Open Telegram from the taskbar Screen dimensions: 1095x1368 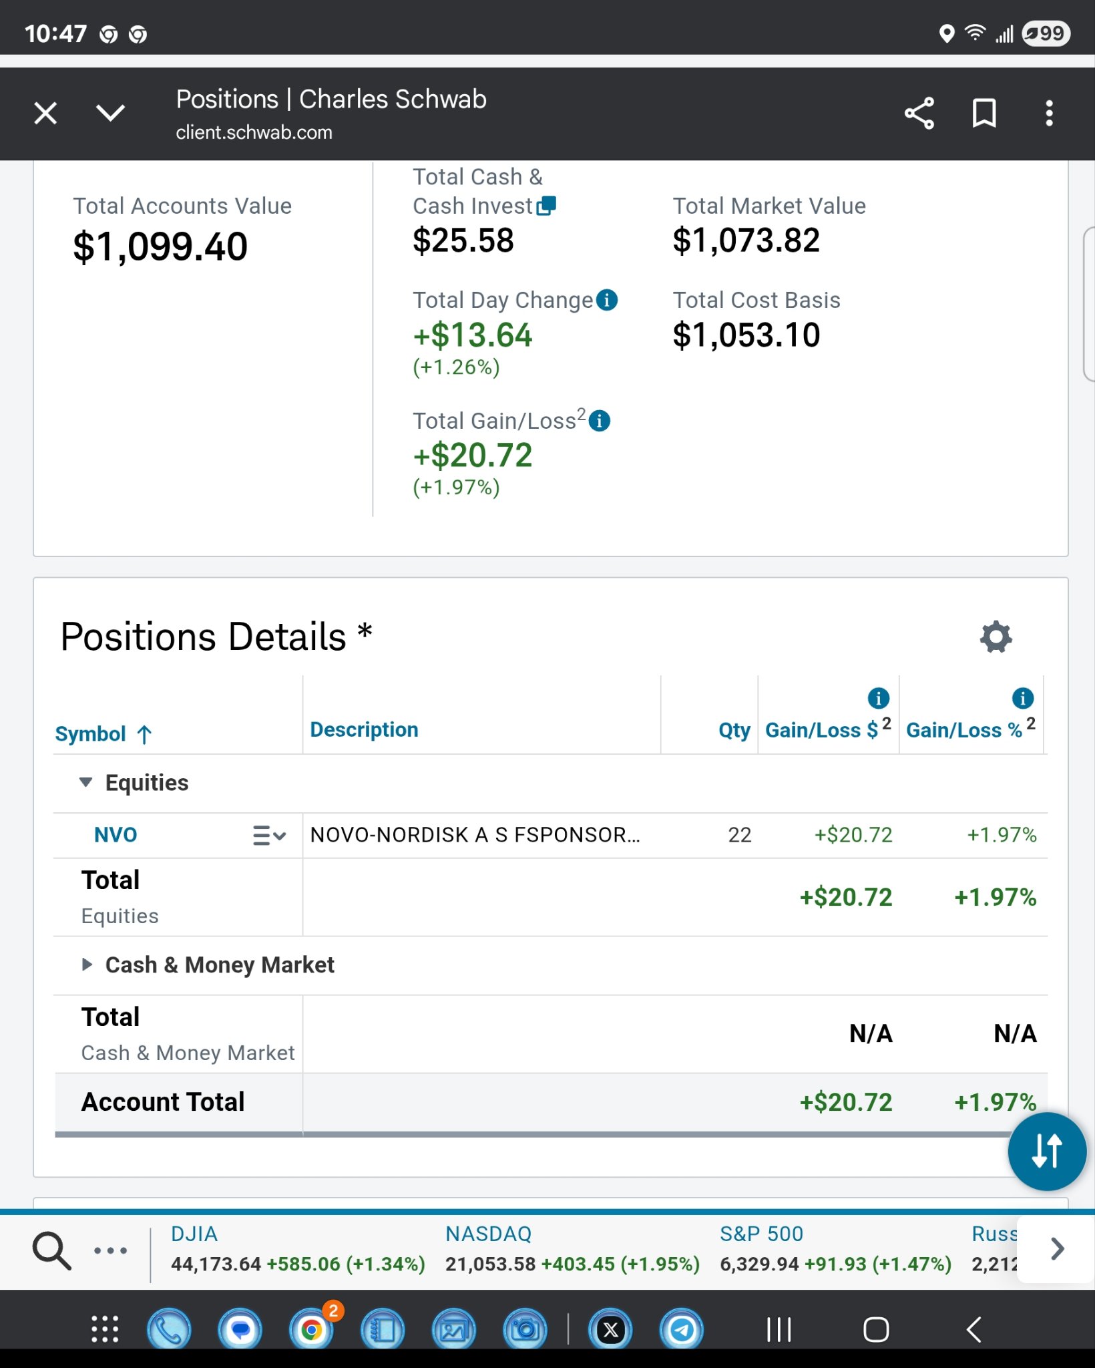[682, 1329]
